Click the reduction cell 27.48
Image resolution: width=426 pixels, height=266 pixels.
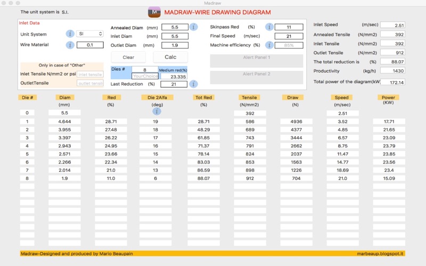click(111, 130)
